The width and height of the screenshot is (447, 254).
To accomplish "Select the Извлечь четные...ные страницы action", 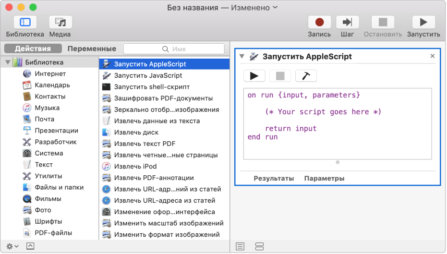I will [164, 156].
